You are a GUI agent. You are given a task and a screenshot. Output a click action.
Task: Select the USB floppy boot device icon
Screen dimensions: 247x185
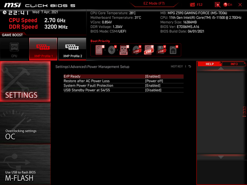tap(161, 50)
